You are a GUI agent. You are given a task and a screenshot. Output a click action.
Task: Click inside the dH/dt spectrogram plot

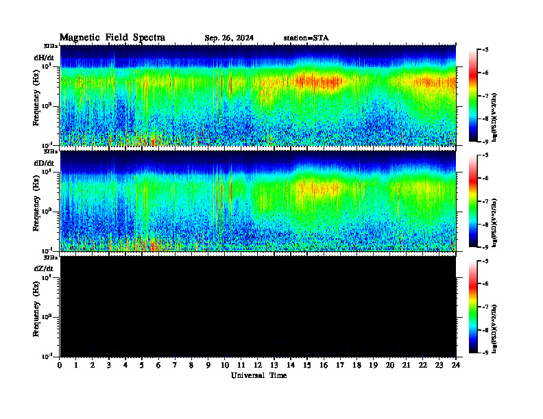pos(258,95)
